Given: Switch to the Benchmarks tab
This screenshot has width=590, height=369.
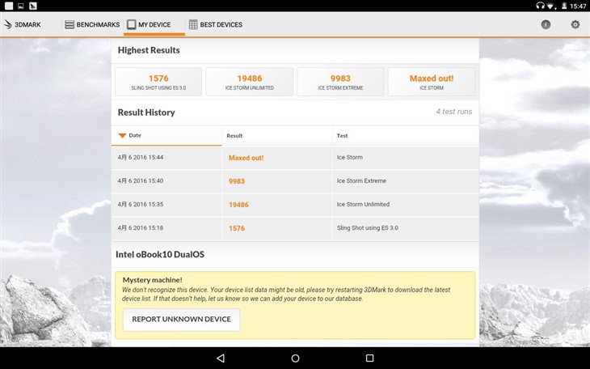Looking at the screenshot, I should [x=92, y=24].
